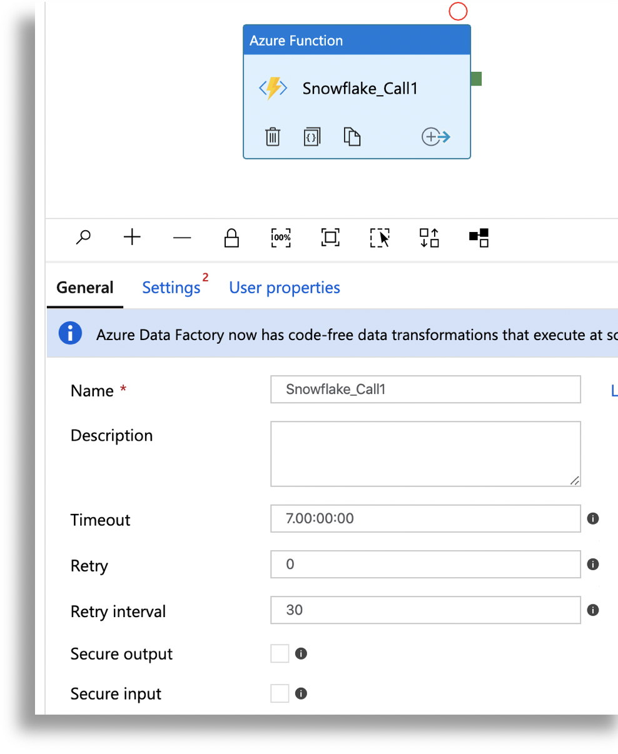The width and height of the screenshot is (618, 754).
Task: Show Secure input info icon
Action: tap(301, 693)
